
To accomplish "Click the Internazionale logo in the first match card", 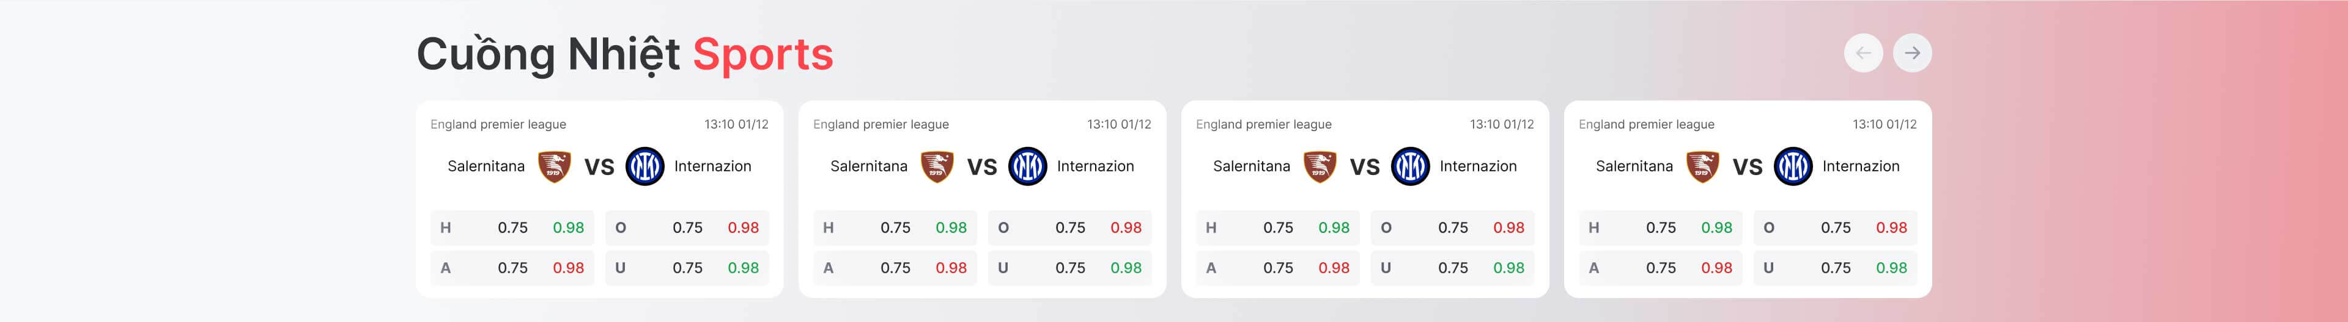I will pos(644,166).
